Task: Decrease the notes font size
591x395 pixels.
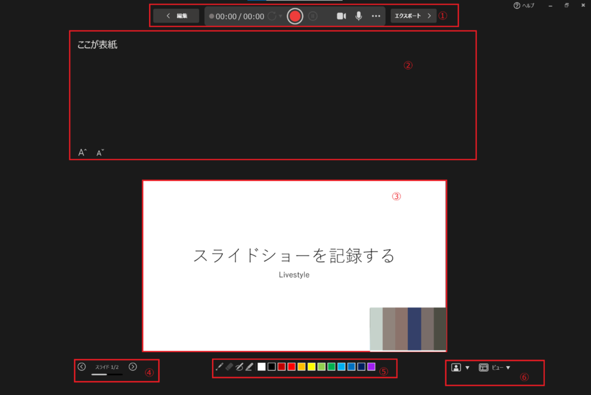Action: click(100, 152)
